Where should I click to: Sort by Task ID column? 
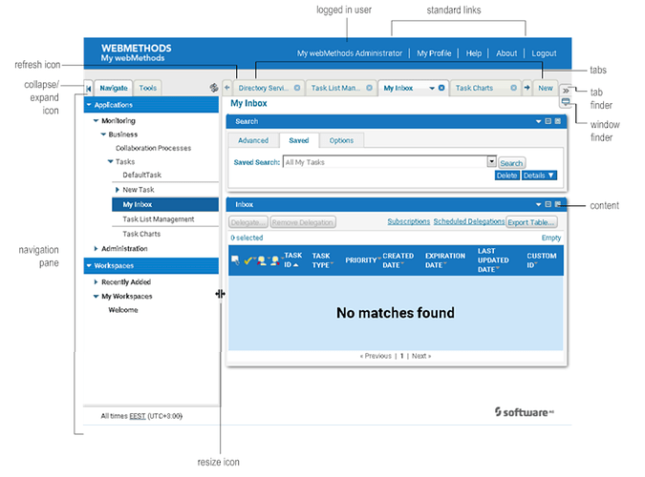pyautogui.click(x=293, y=260)
